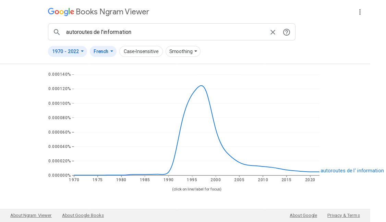Viewport: 386px width, 222px height.
Task: Open the search help question mark icon
Action: [x=286, y=32]
